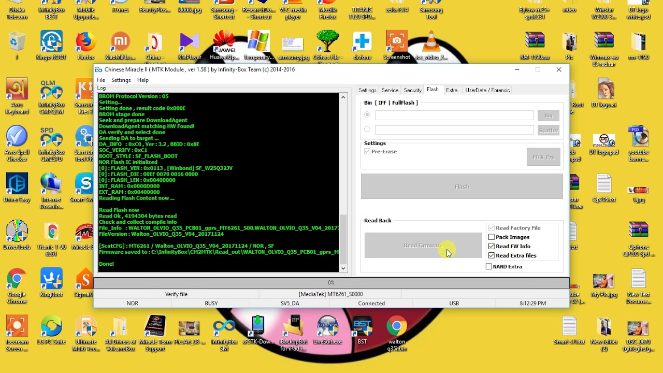Open the Recycle Bin desktop icon
The height and width of the screenshot is (373, 663).
click(x=17, y=46)
